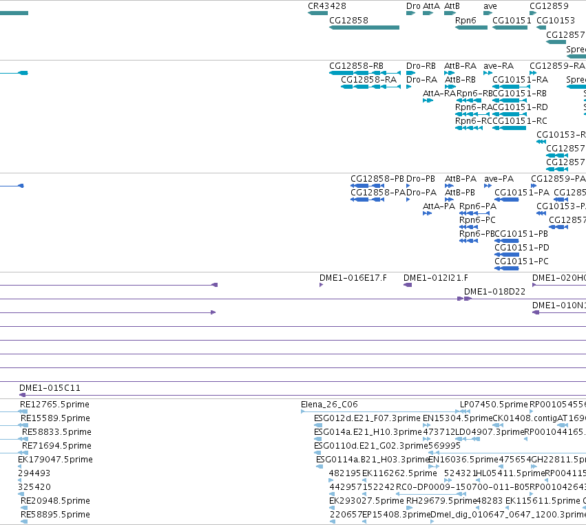This screenshot has height=525, width=586.
Task: Click the EST label "EP15408.3prime"
Action: pos(396,515)
